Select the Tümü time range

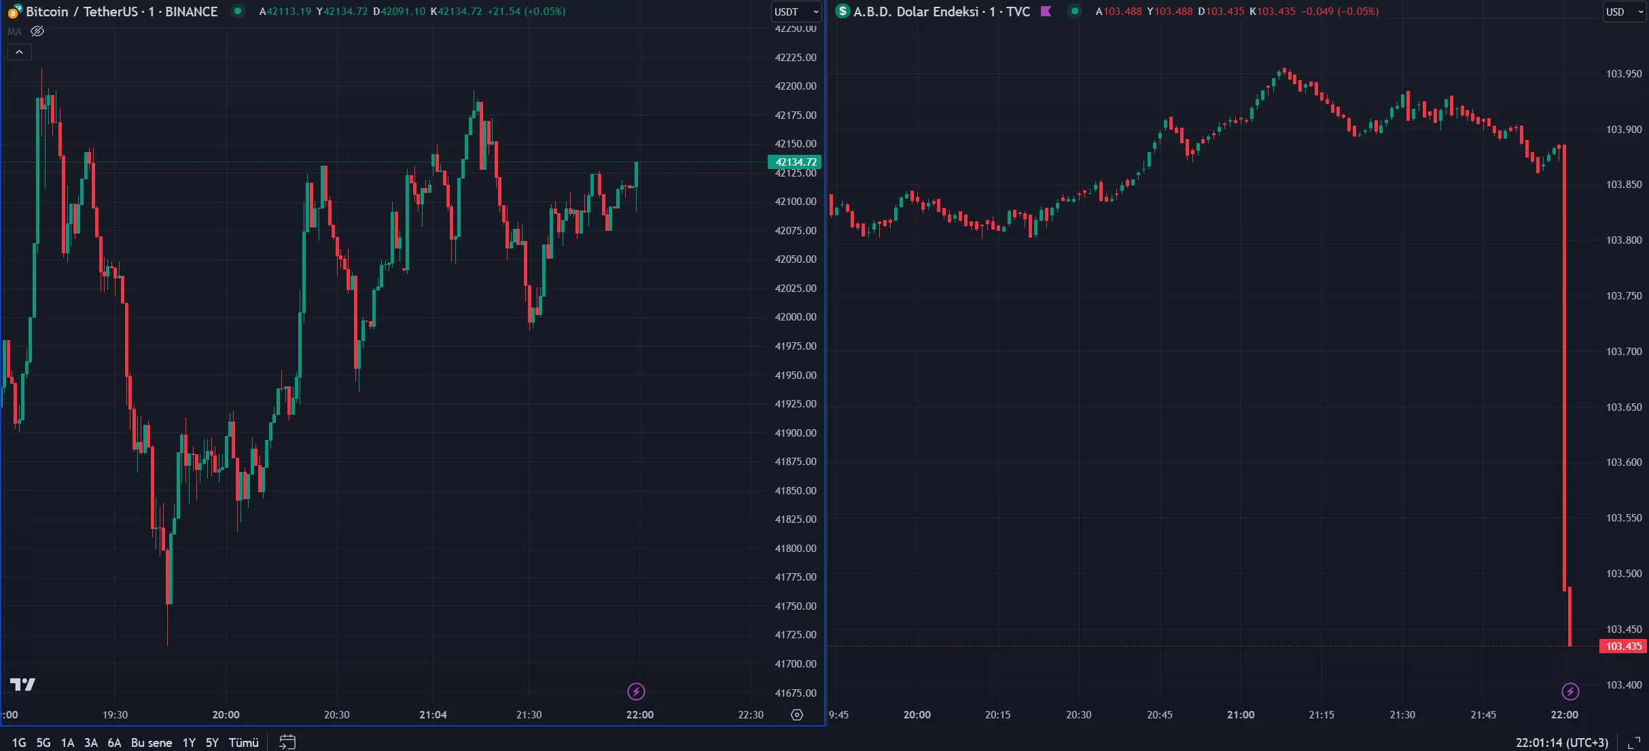coord(243,742)
